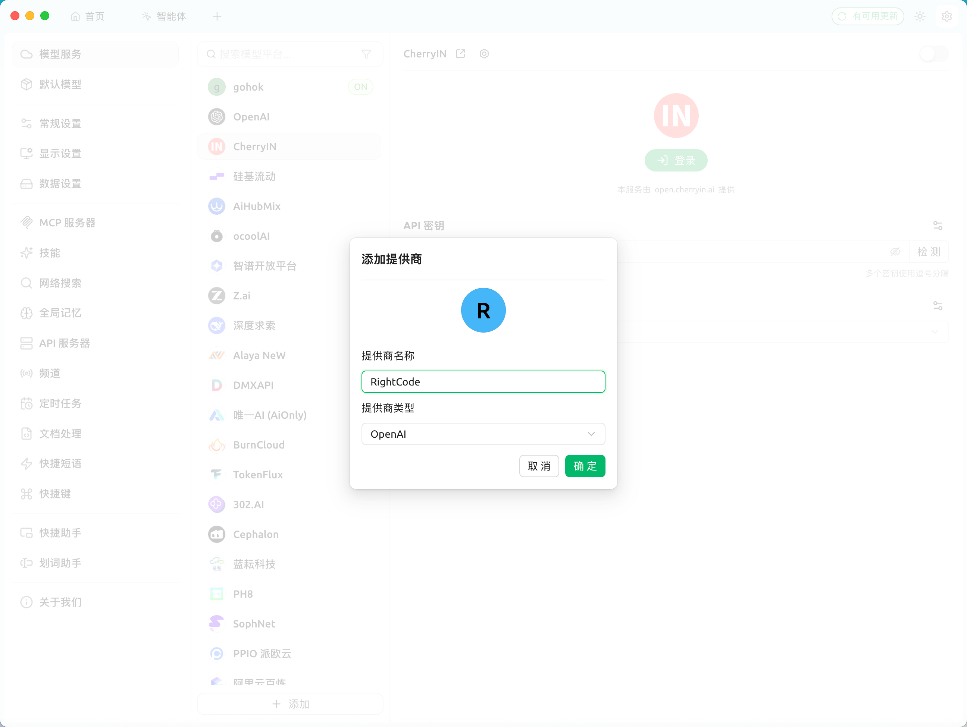Open 全局记忆 settings
The height and width of the screenshot is (727, 967).
pyautogui.click(x=95, y=313)
